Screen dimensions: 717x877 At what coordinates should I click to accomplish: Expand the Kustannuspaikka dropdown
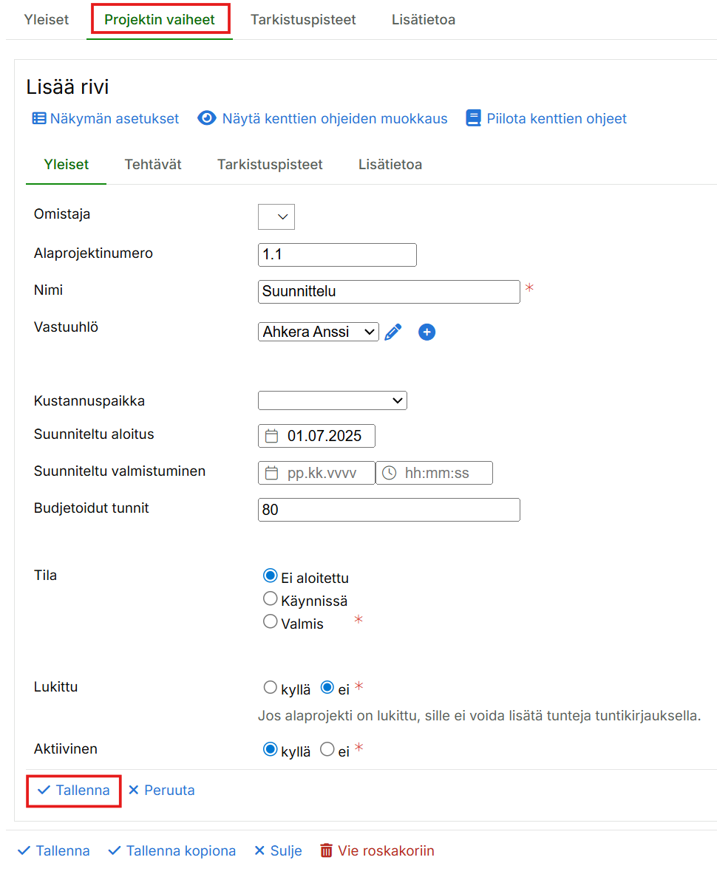tap(332, 400)
